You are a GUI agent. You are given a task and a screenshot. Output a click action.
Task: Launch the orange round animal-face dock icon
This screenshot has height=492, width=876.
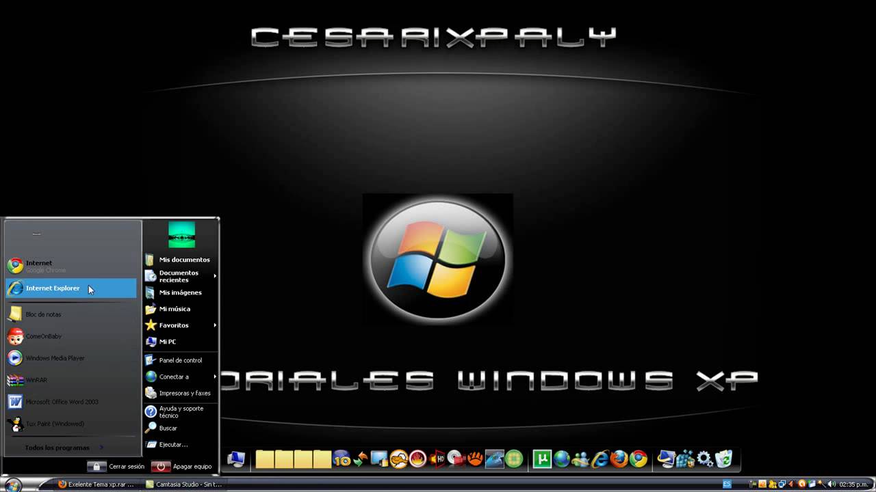click(x=398, y=459)
